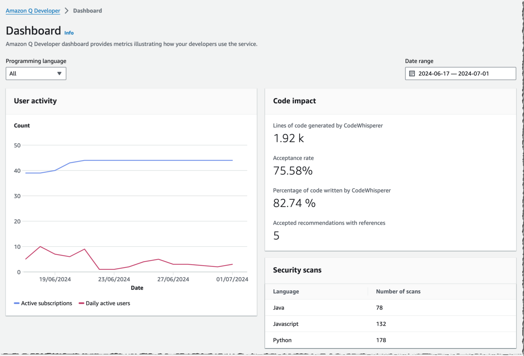Click the Count axis title
Screen dimensions: 524x356
point(22,126)
